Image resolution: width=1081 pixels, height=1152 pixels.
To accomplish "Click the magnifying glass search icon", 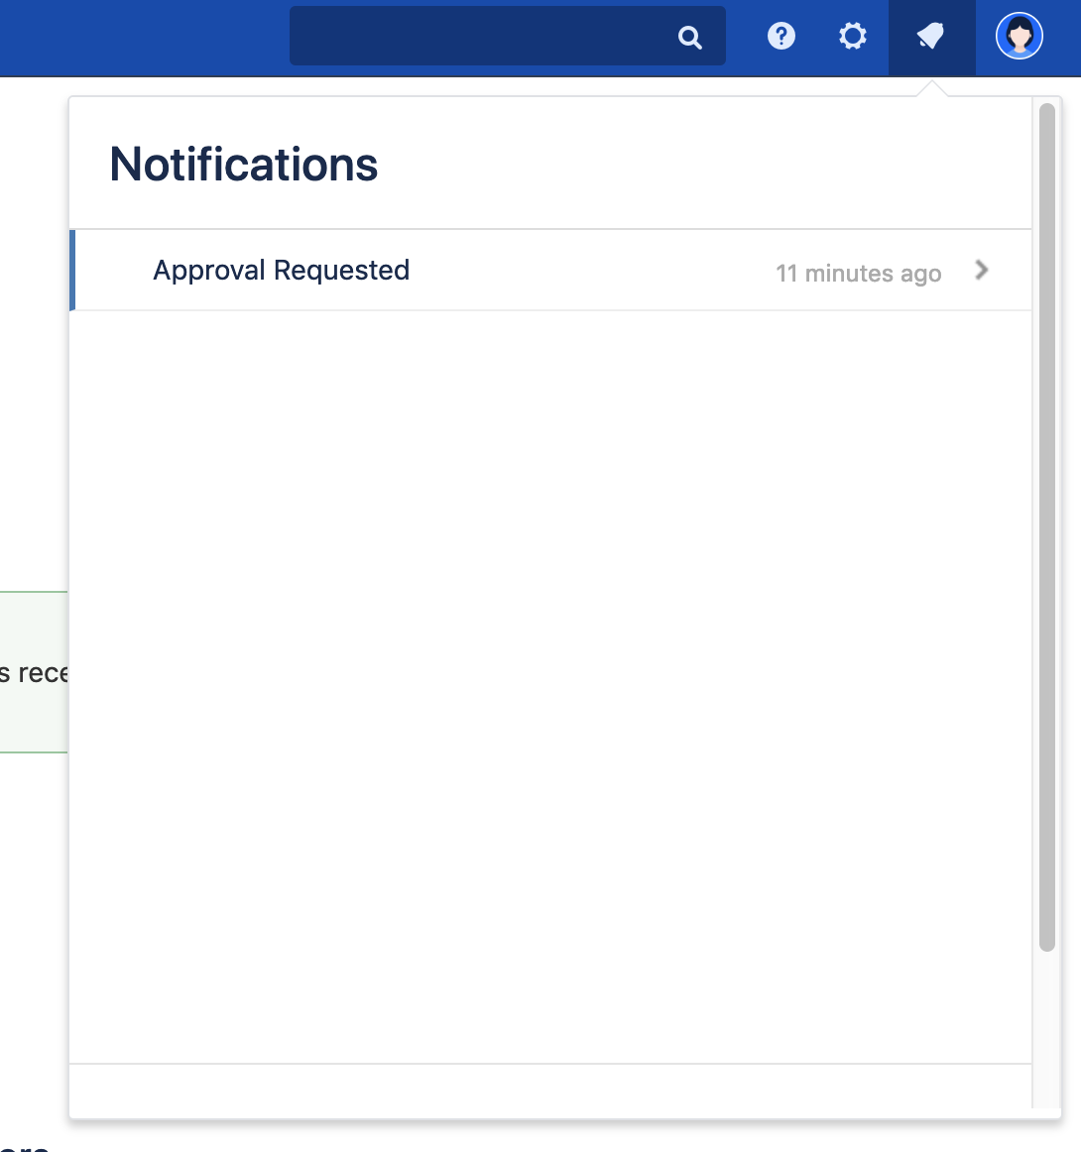I will 690,38.
